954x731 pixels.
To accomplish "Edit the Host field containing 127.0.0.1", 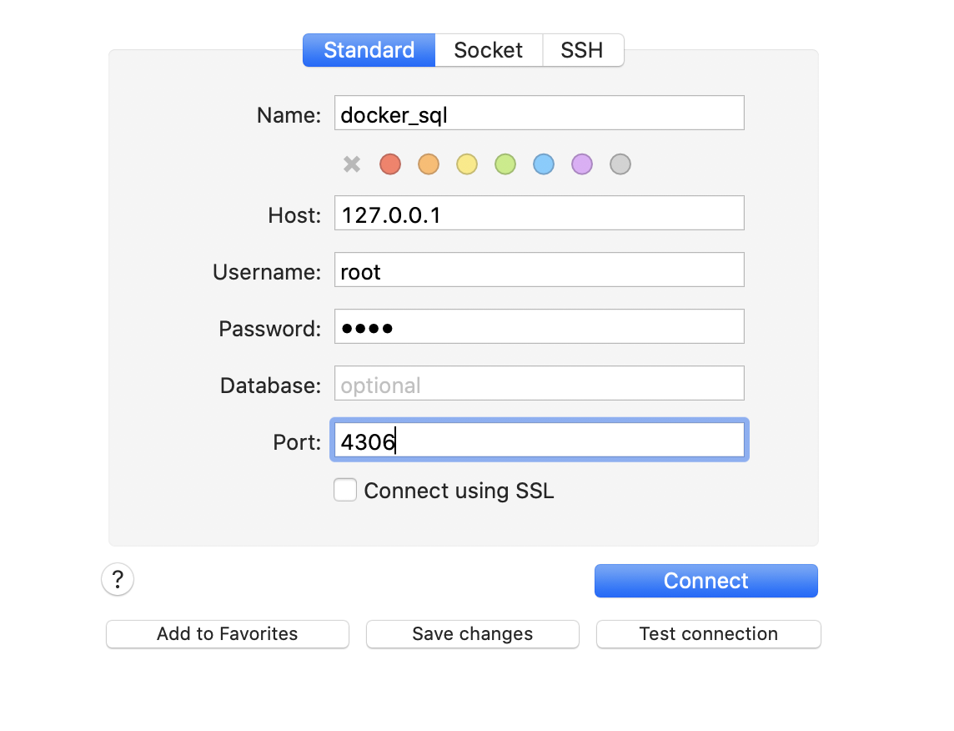I will coord(539,214).
